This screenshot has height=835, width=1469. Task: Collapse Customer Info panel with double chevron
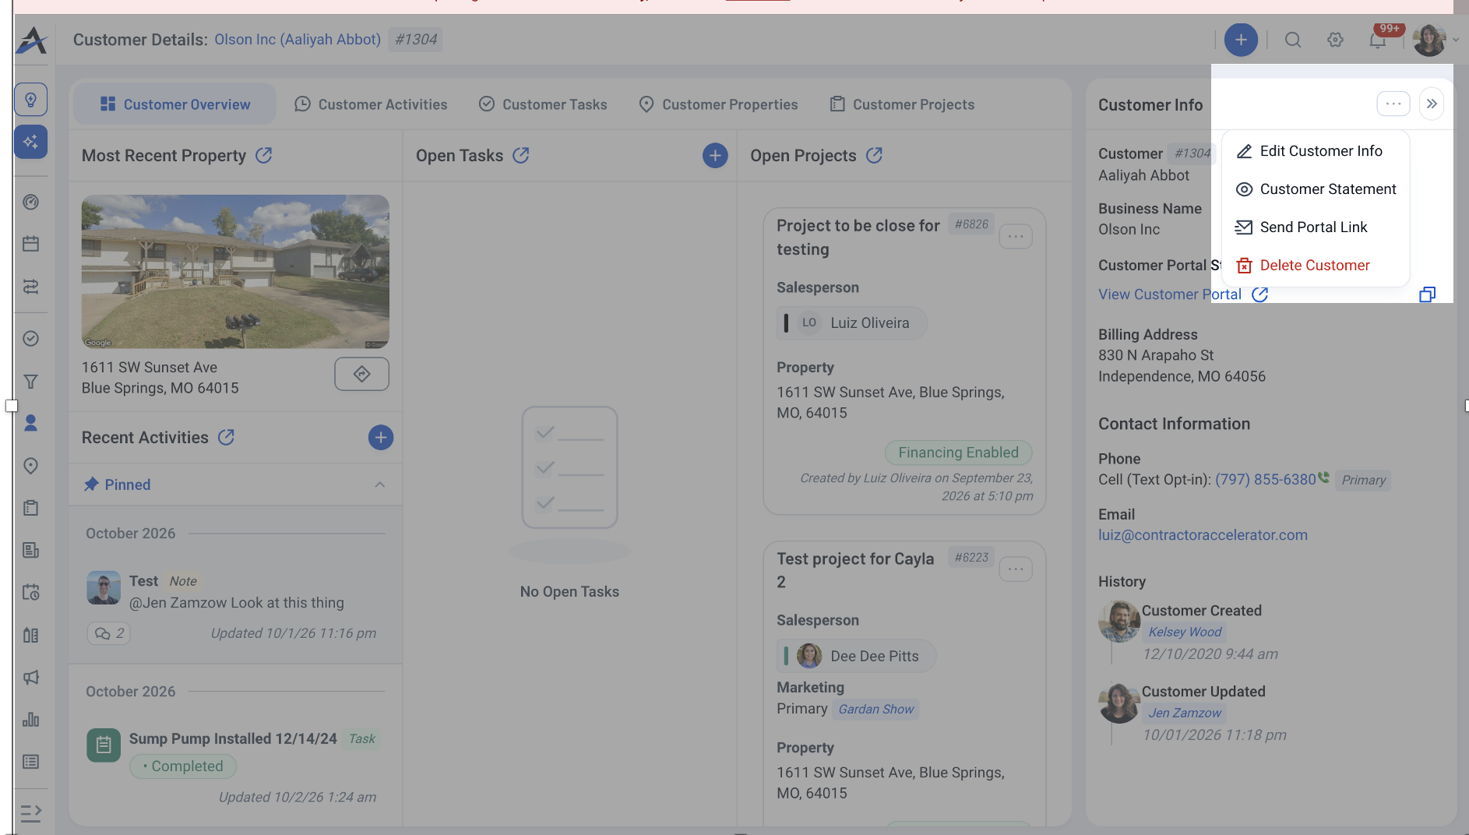point(1432,104)
